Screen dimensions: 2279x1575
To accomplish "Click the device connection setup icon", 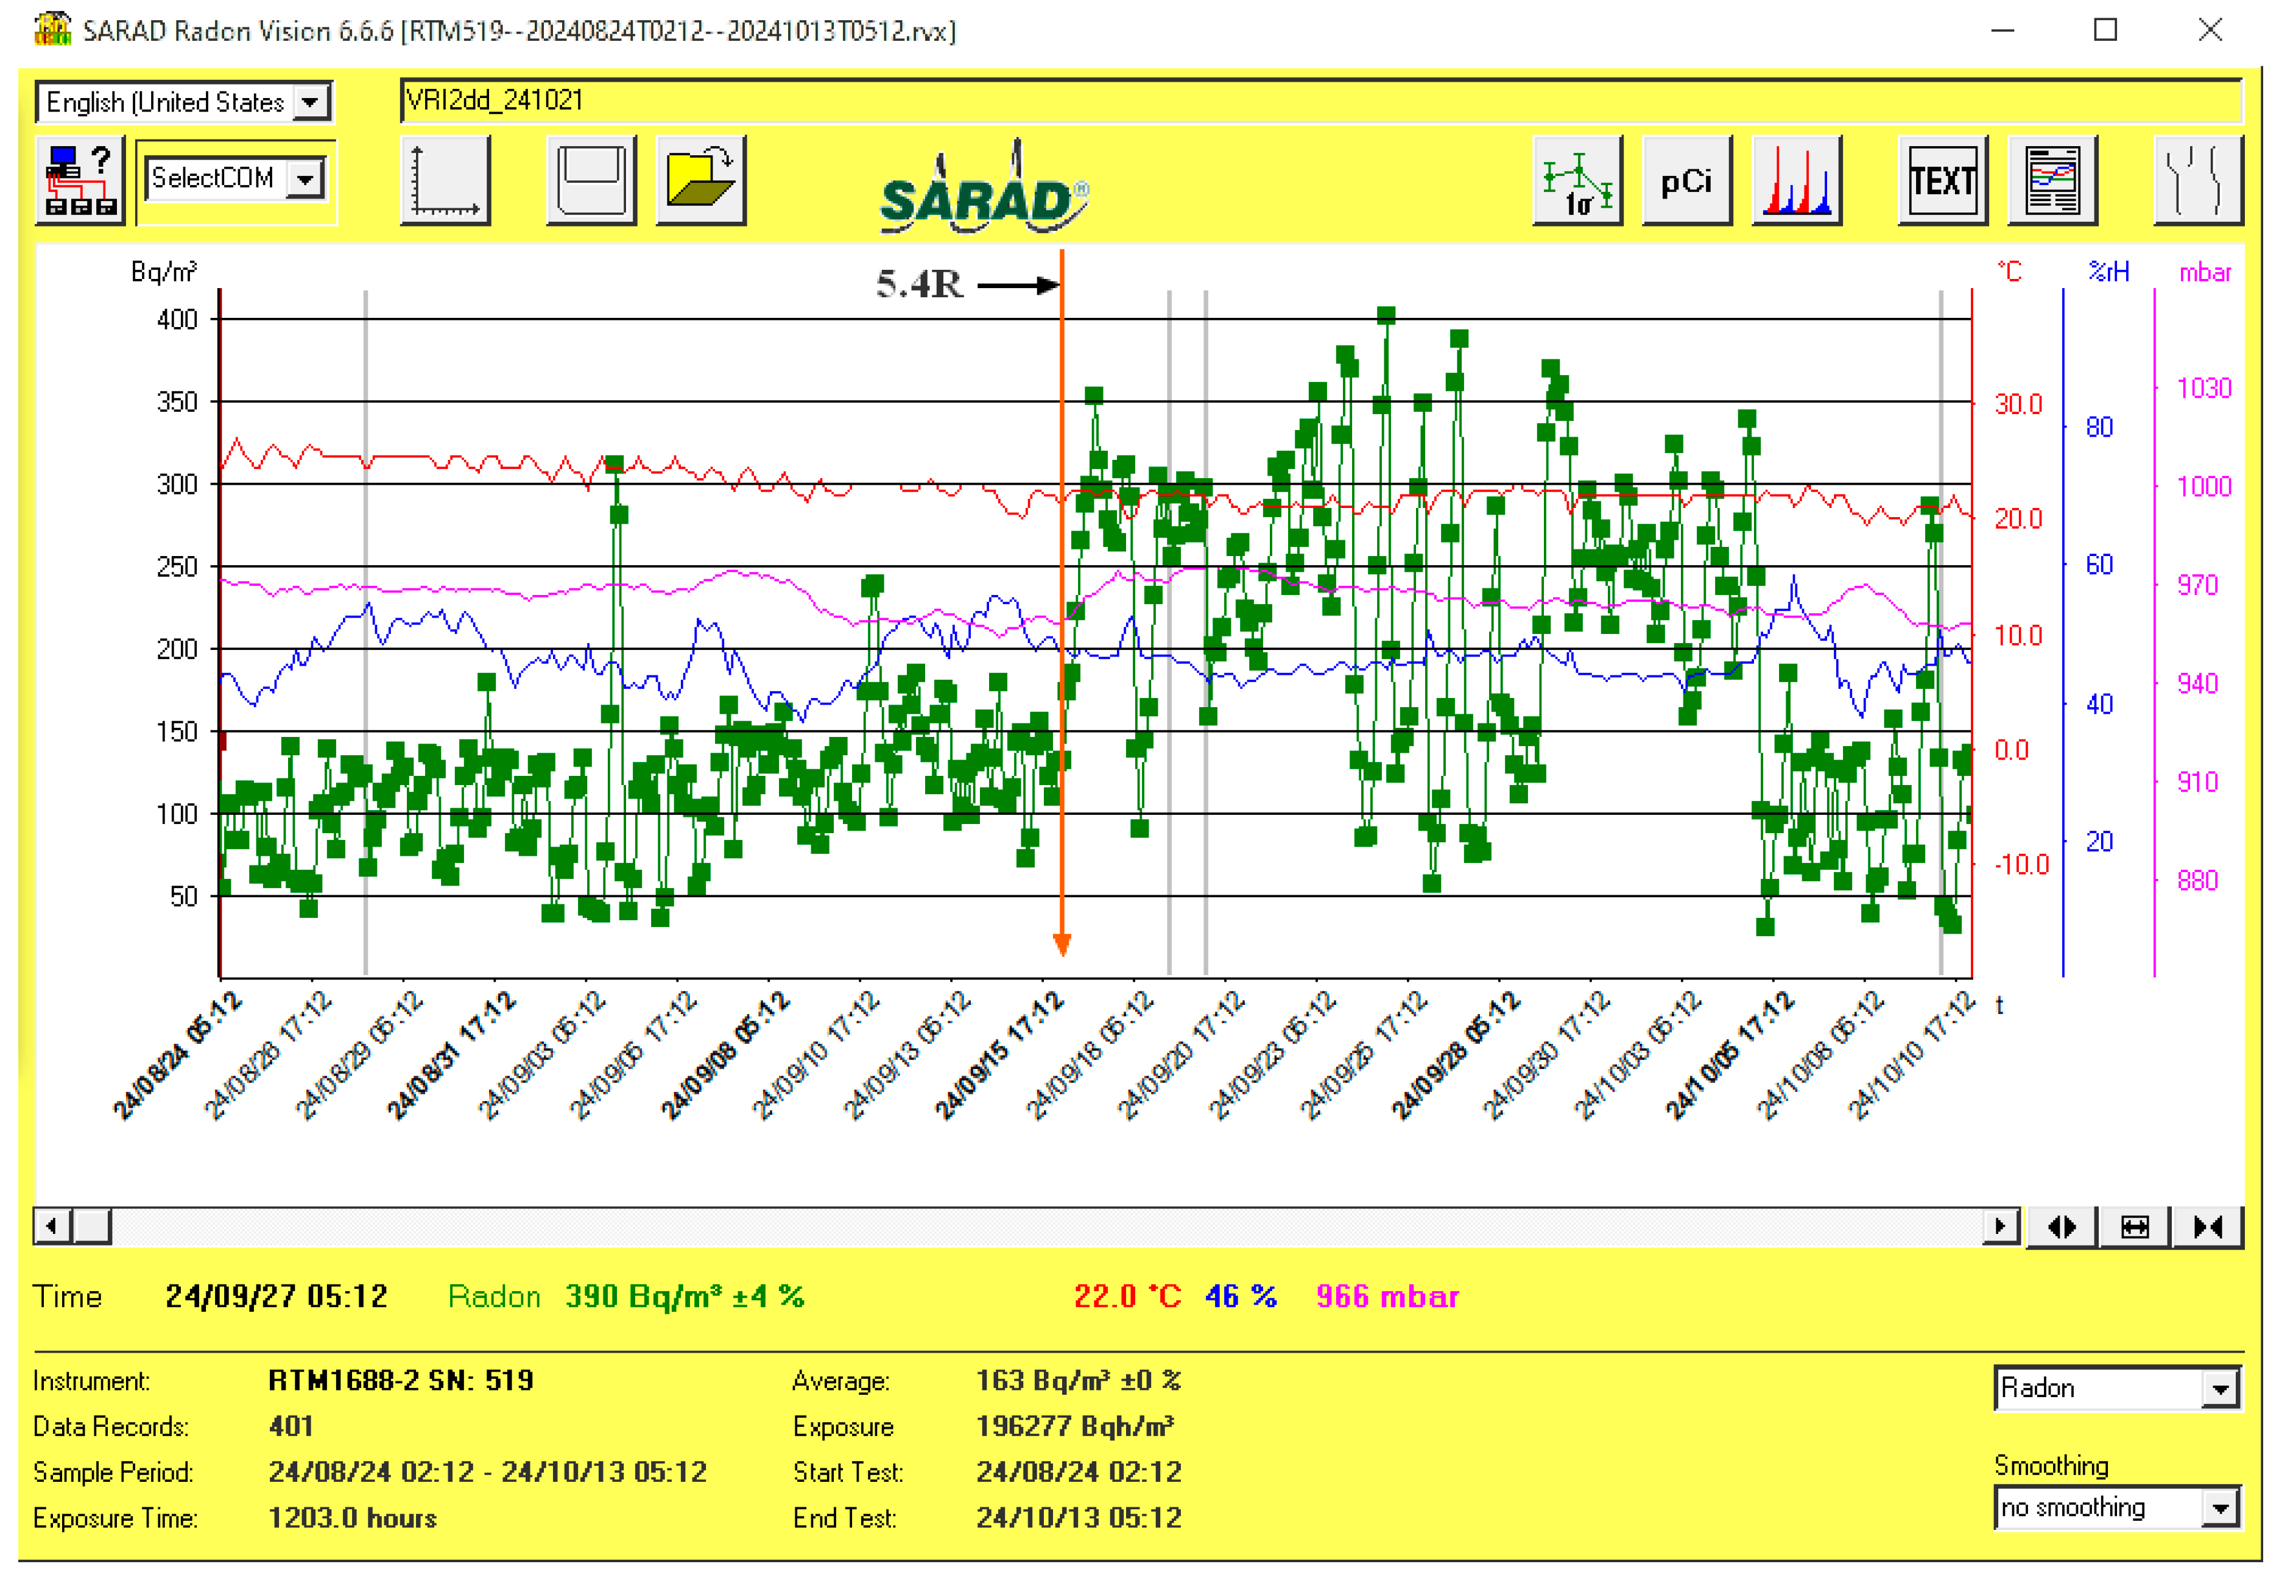I will tap(80, 181).
